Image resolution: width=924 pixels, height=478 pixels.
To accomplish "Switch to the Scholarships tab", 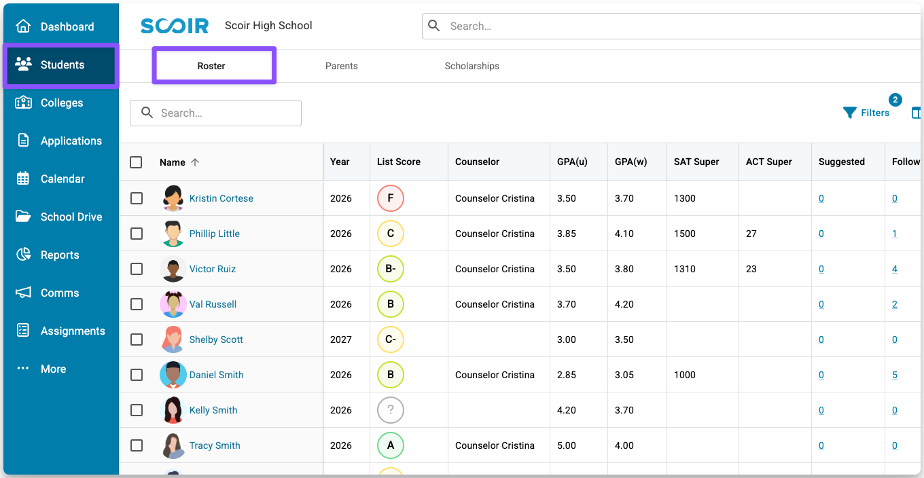I will pyautogui.click(x=472, y=66).
